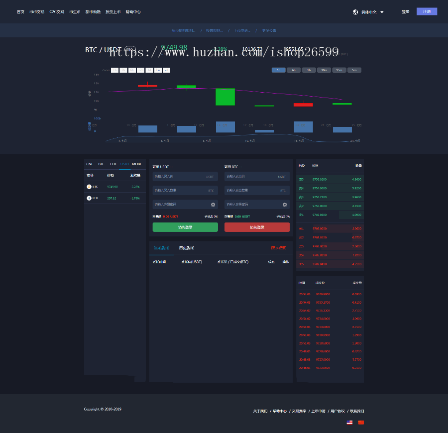
Task: Select the 1h chart timeframe
Action: (x=309, y=70)
